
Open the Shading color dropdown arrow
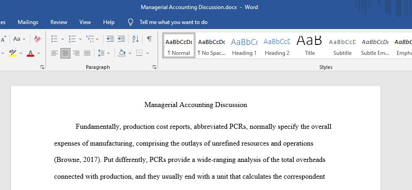pos(130,53)
